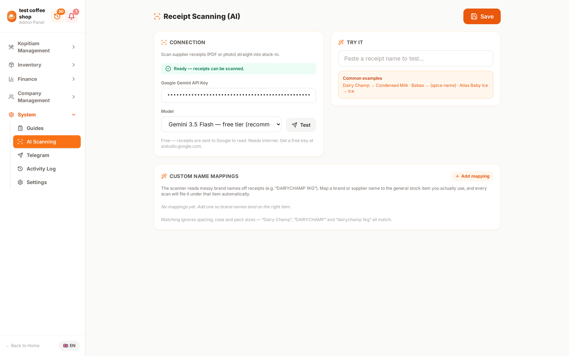Click the Guides clipboard icon
569x356 pixels.
point(20,128)
